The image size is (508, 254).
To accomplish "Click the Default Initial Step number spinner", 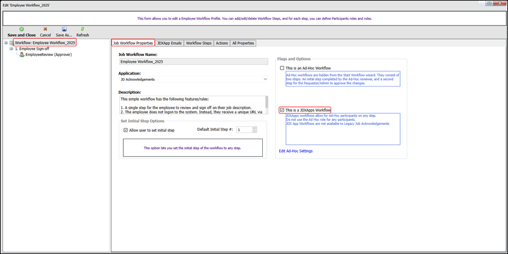I will click(254, 130).
